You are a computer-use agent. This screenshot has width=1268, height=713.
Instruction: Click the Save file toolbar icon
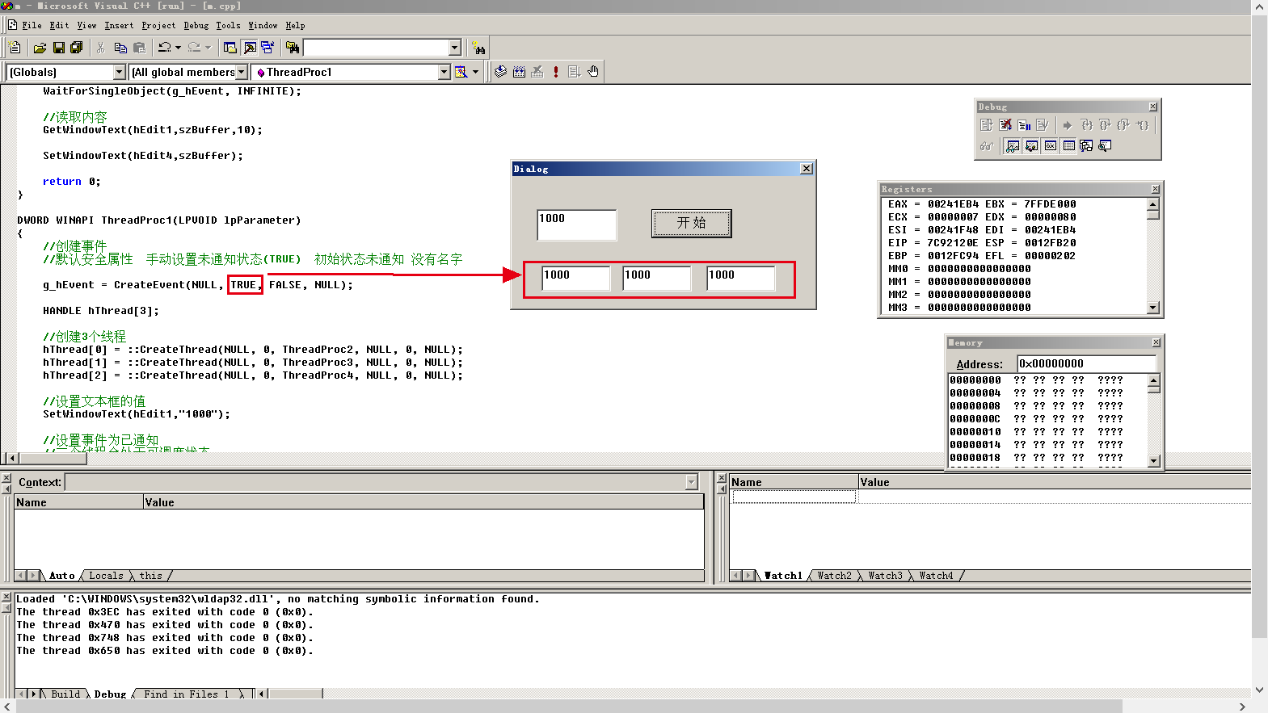[58, 48]
